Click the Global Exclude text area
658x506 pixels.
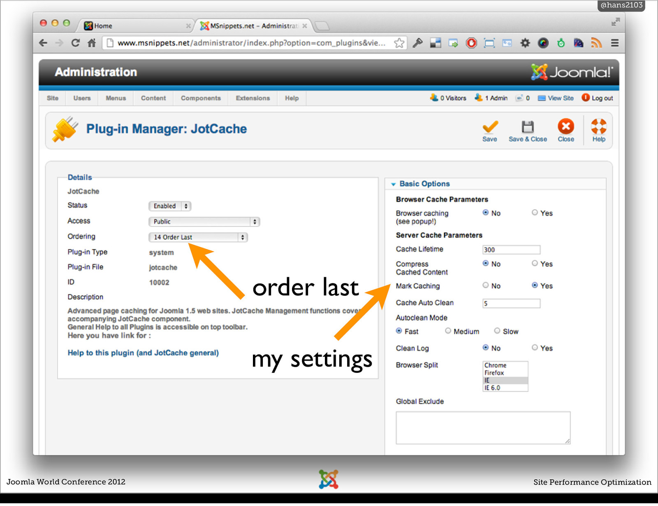tap(483, 428)
